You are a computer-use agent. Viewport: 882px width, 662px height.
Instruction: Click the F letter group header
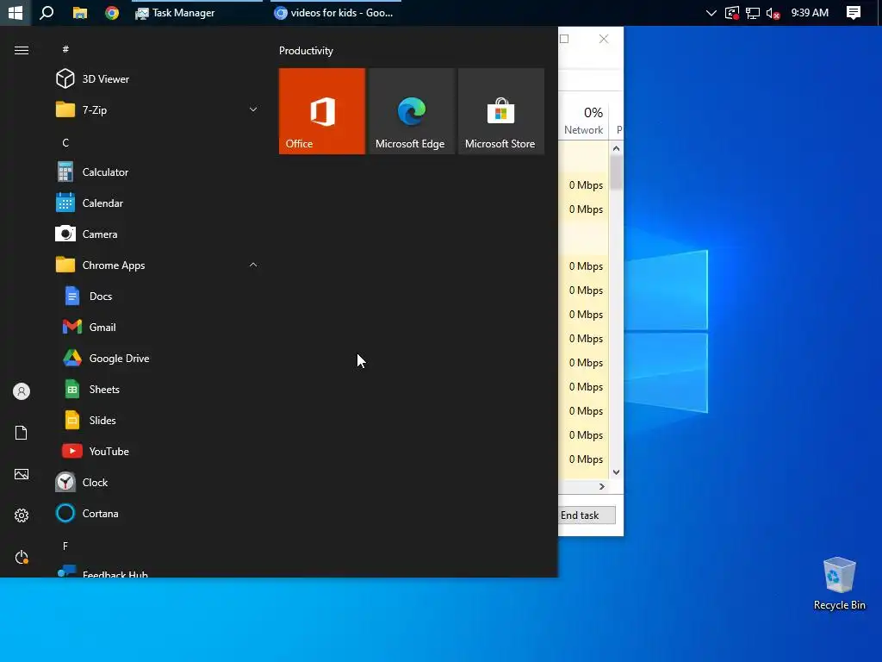point(65,546)
